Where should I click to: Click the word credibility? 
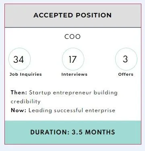click(25, 102)
